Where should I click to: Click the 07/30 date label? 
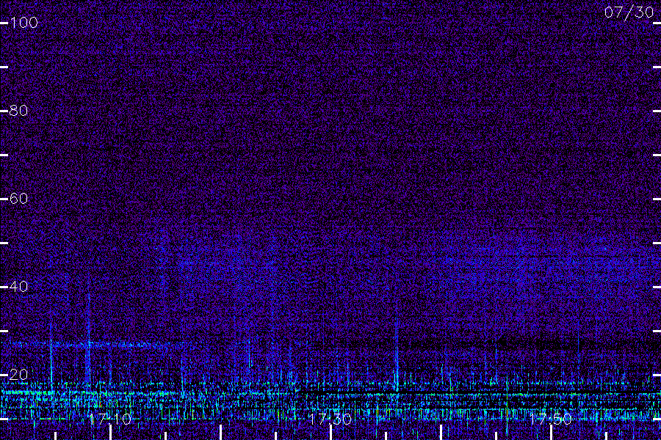pos(629,12)
